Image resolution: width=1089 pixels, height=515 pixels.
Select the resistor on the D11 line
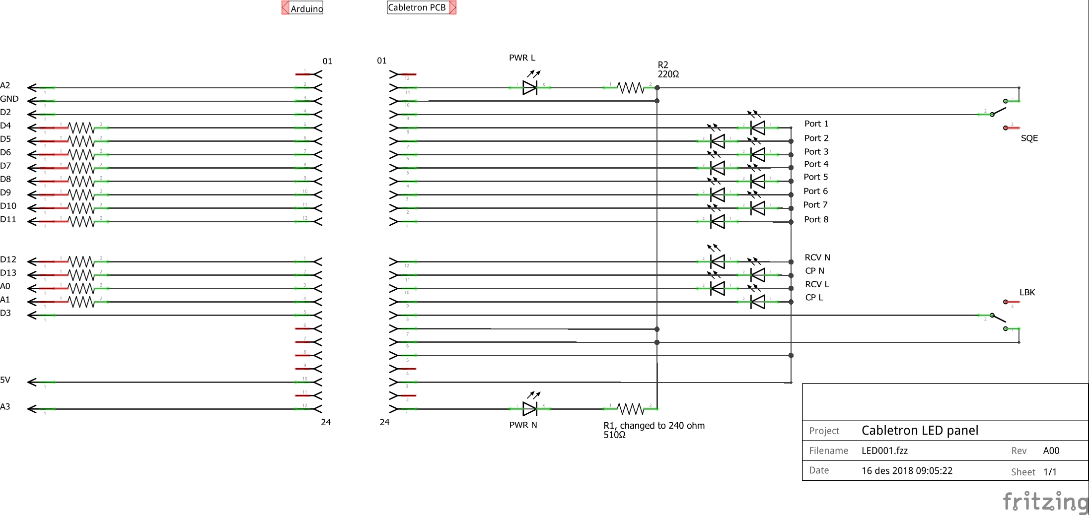[x=81, y=222]
